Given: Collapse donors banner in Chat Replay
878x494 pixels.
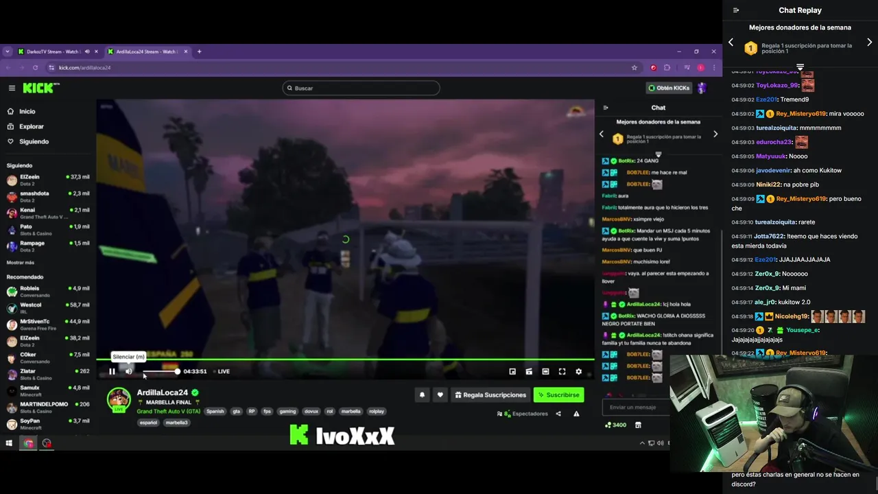Looking at the screenshot, I should 800,67.
